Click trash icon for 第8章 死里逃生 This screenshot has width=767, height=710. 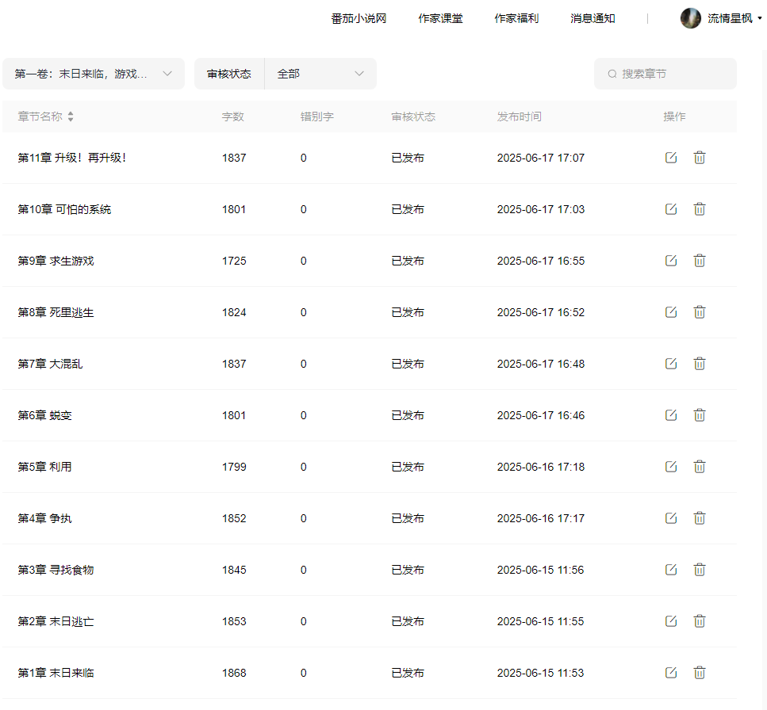[x=700, y=312]
